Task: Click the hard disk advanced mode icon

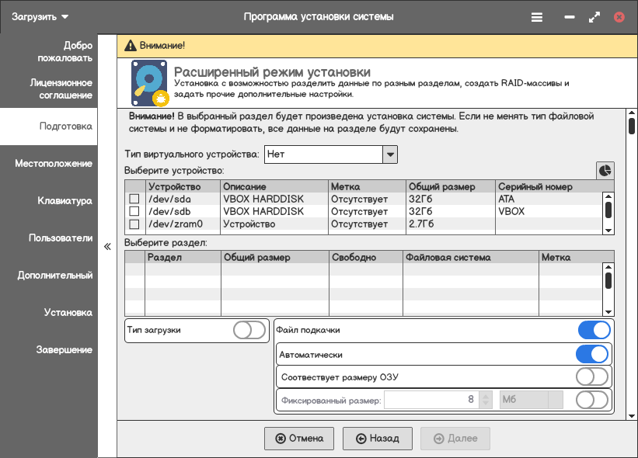Action: click(x=150, y=82)
